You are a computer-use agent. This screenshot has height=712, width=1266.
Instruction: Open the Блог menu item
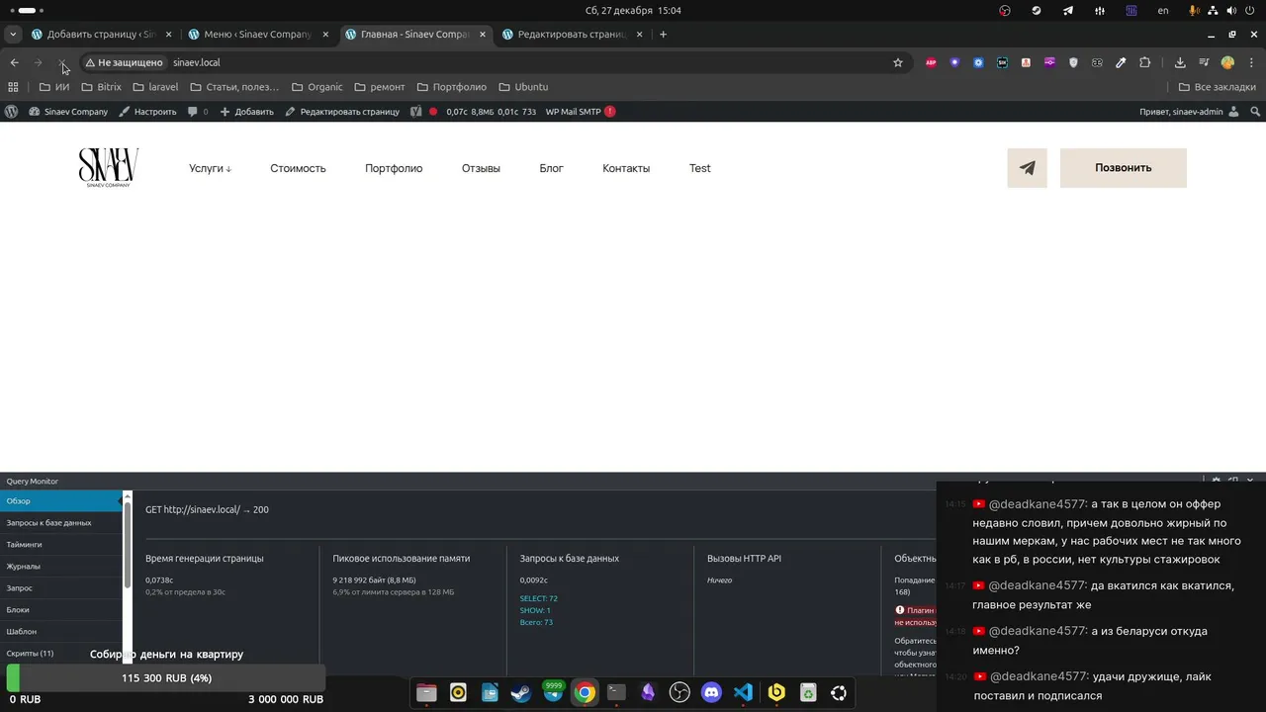(551, 168)
